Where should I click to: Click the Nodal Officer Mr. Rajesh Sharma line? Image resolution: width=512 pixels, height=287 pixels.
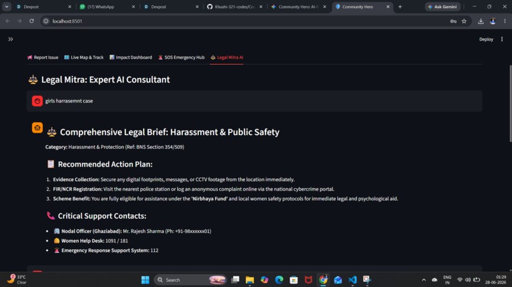(132, 231)
